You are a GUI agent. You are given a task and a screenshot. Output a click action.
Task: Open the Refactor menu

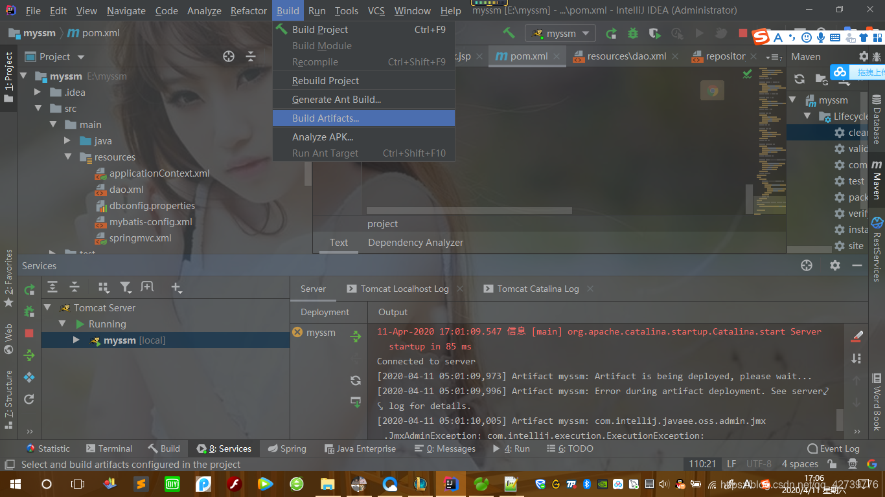pos(248,10)
